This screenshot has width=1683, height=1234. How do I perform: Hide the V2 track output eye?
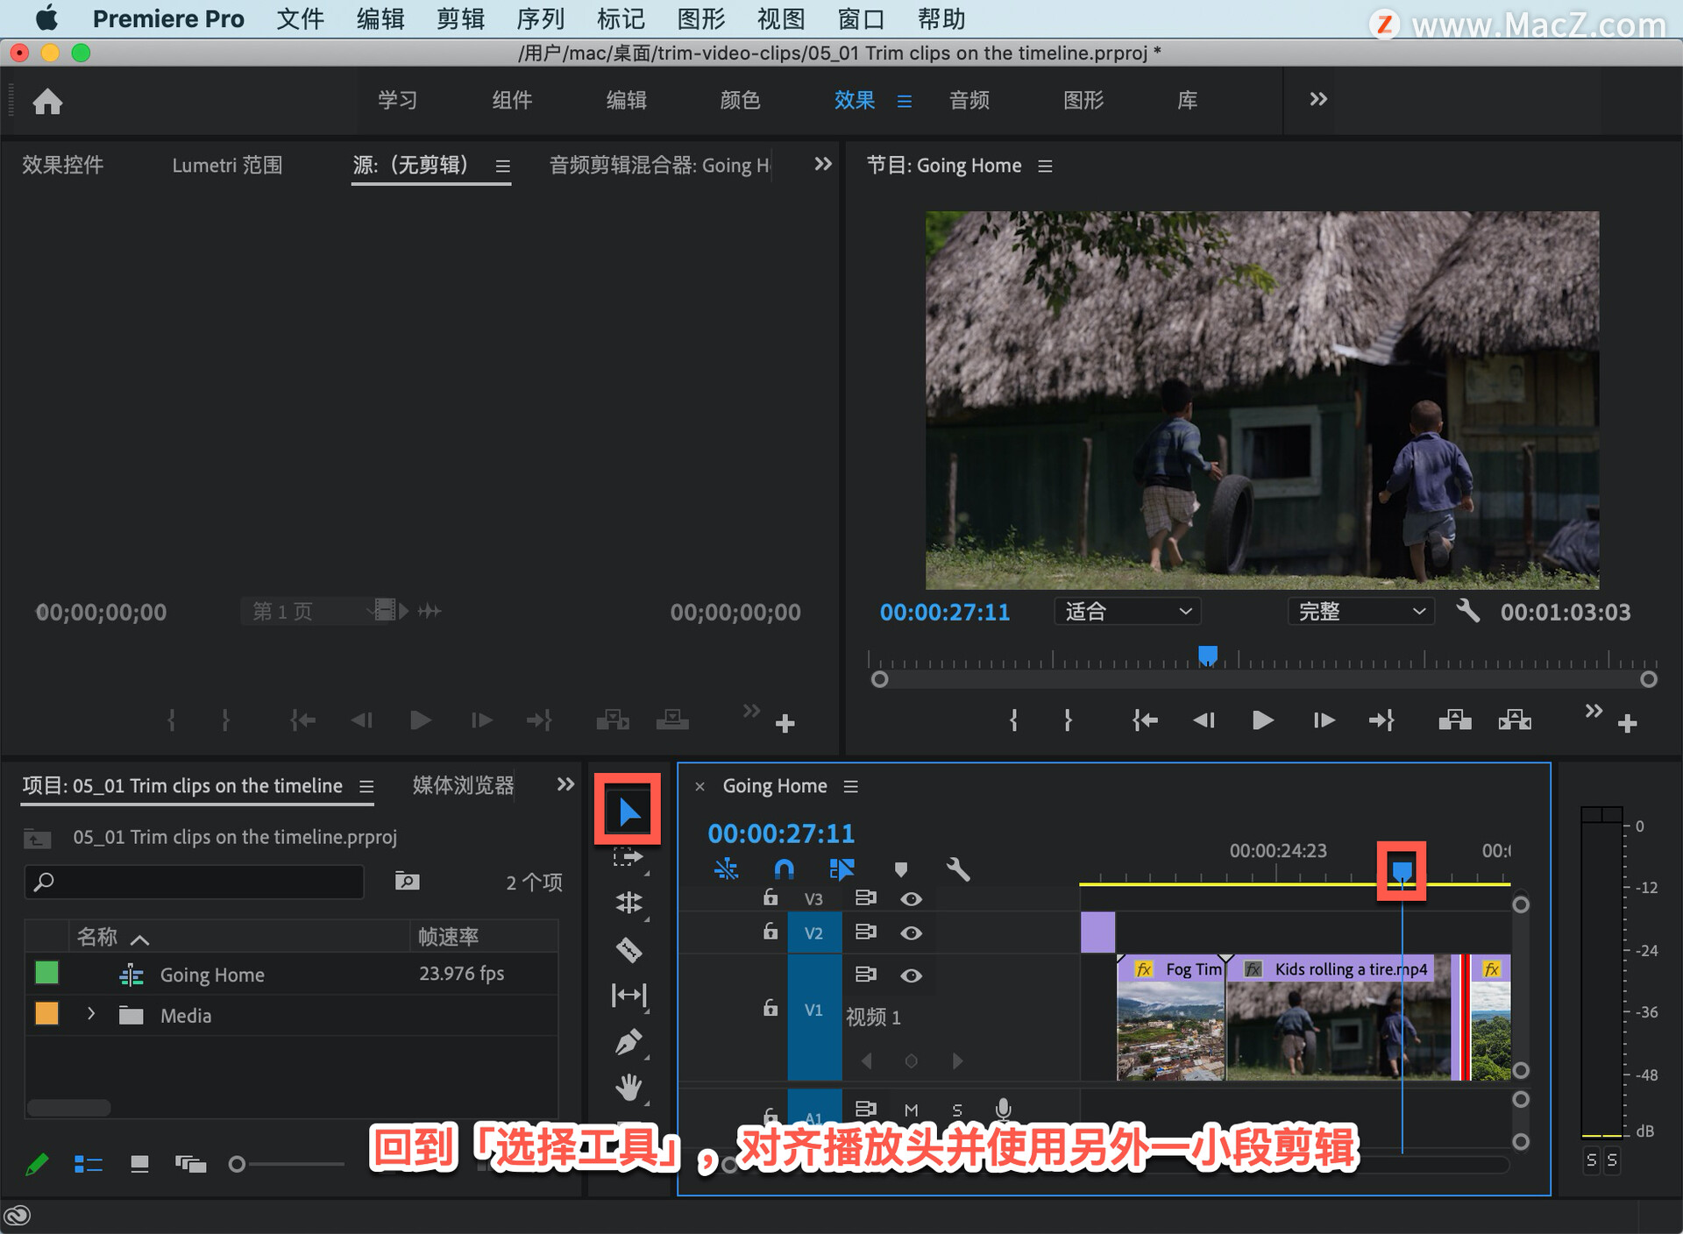pyautogui.click(x=911, y=933)
